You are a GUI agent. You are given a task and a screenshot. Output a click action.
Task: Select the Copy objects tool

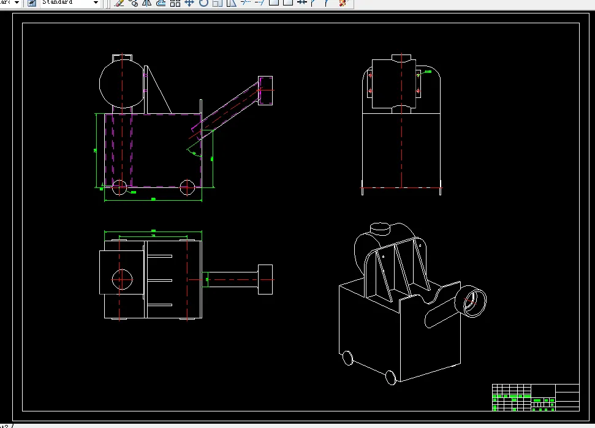133,3
